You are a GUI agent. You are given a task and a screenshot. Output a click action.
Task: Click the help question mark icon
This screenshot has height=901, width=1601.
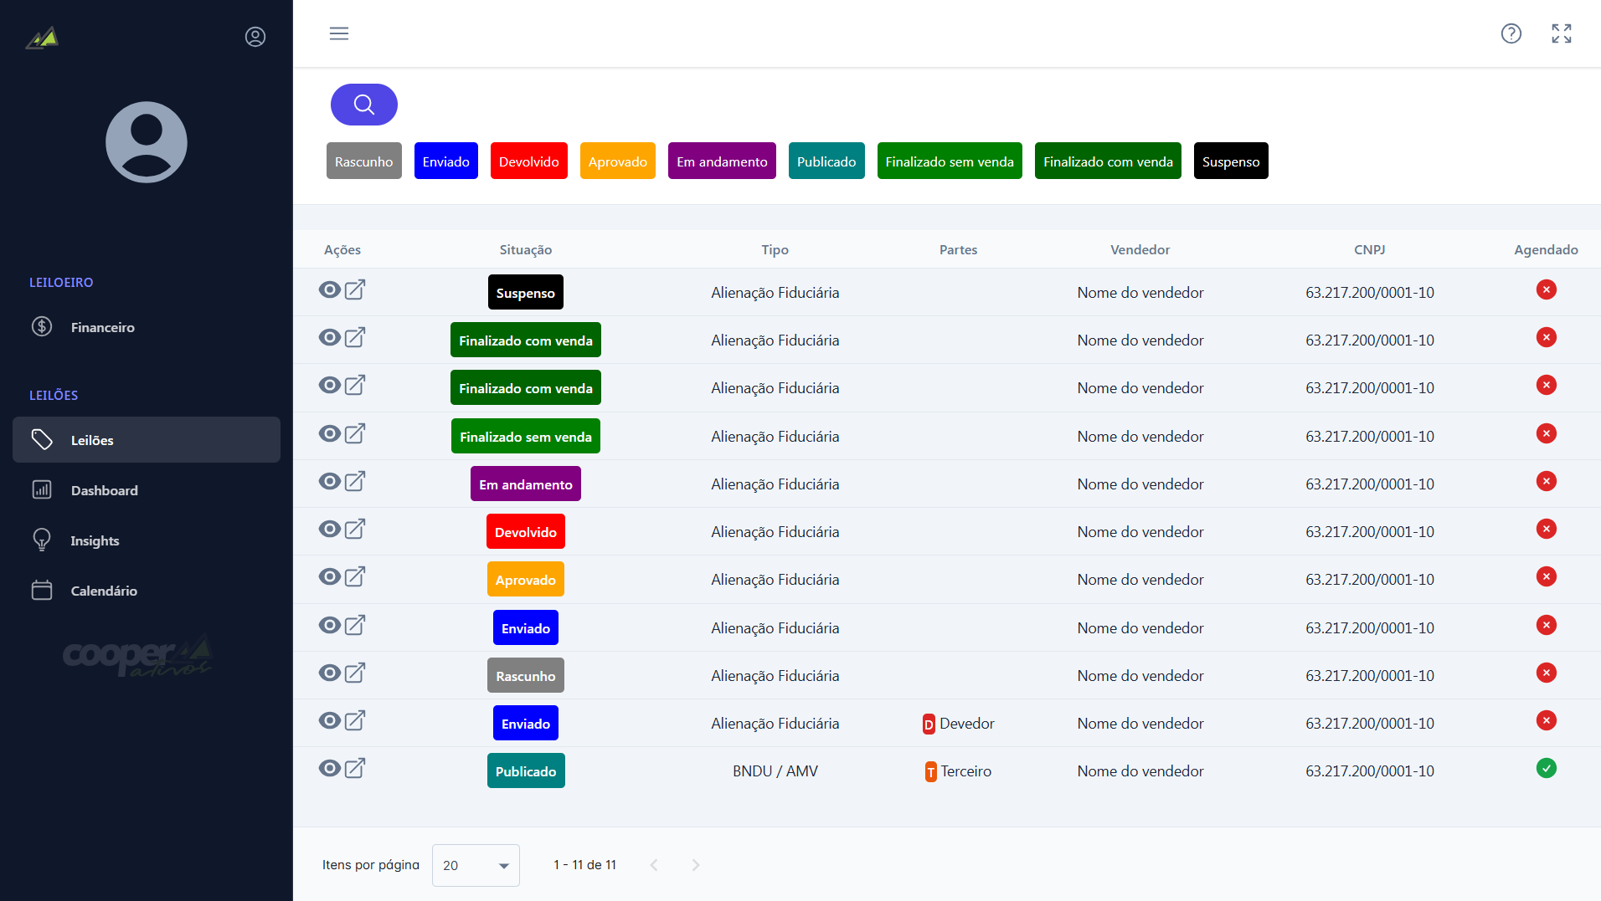click(1511, 33)
